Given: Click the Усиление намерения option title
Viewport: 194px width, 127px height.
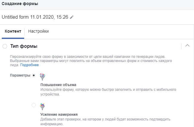Looking at the screenshot, I should [x=59, y=115].
